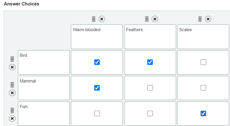Click the drag handle above the Feathers column
The height and width of the screenshot is (126, 230).
point(147,19)
